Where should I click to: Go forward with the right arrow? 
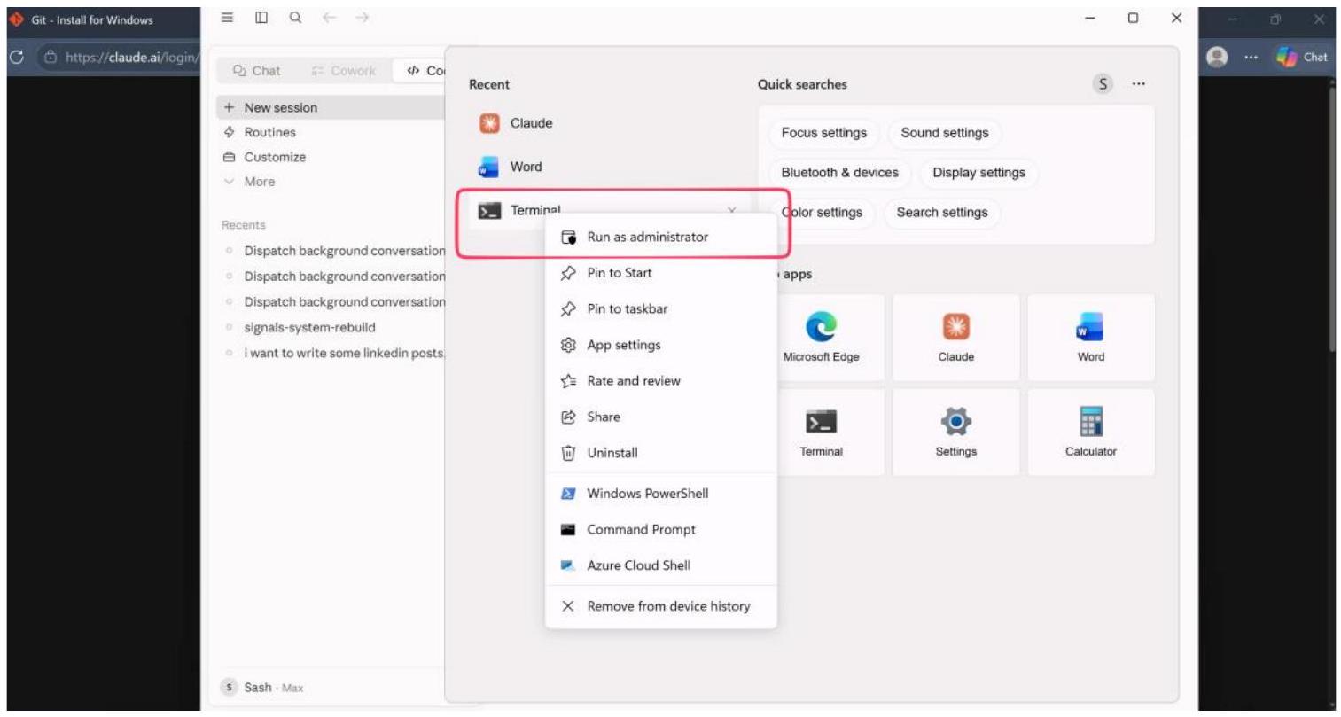(361, 18)
